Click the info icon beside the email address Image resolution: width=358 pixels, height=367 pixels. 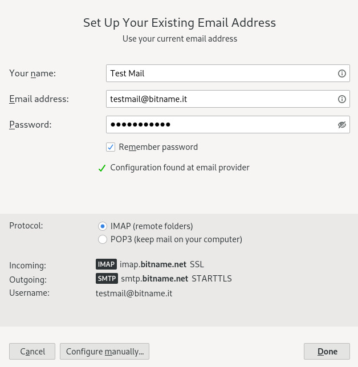342,99
